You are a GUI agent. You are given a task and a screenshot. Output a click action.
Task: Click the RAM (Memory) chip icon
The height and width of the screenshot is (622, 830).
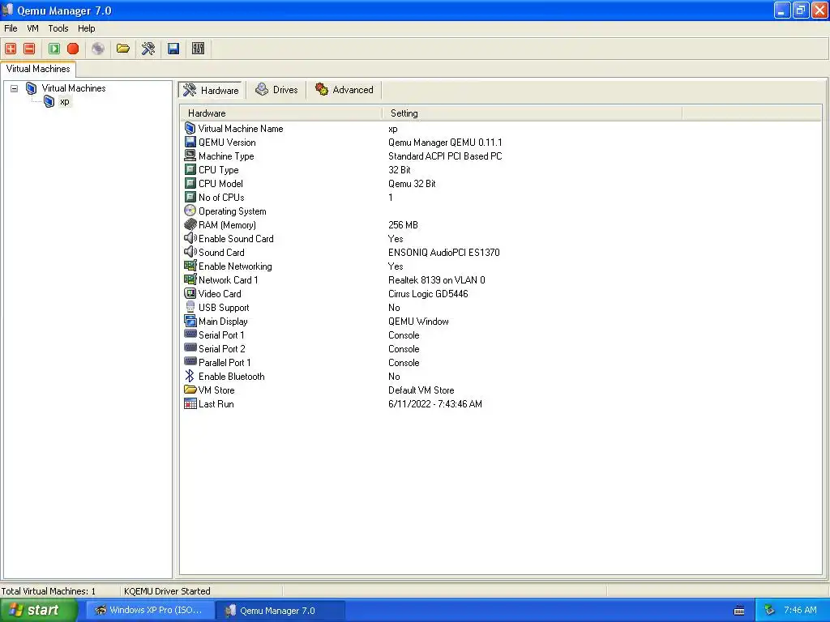point(190,224)
